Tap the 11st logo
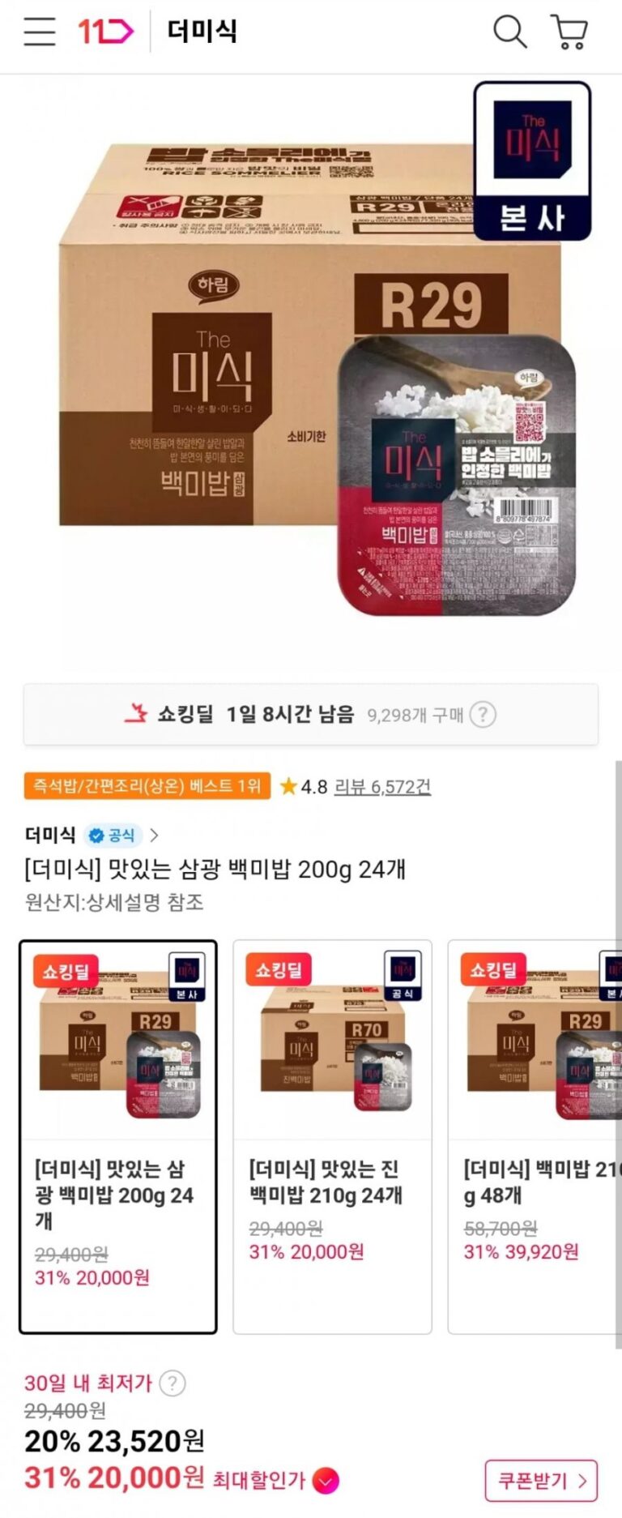The height and width of the screenshot is (1518, 622). point(105,32)
